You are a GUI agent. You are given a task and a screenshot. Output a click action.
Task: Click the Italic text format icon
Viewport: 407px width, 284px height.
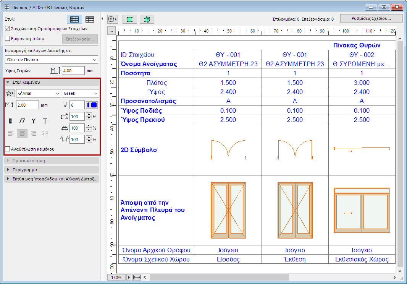pos(22,121)
